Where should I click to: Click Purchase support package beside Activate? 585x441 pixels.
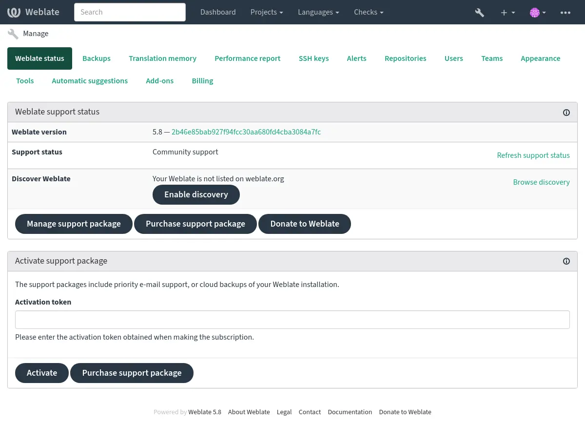(132, 373)
